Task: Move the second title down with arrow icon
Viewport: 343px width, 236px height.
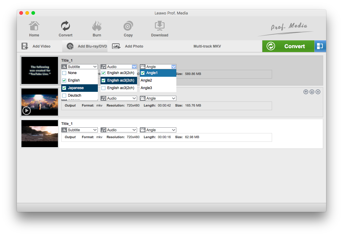Action: (x=312, y=92)
